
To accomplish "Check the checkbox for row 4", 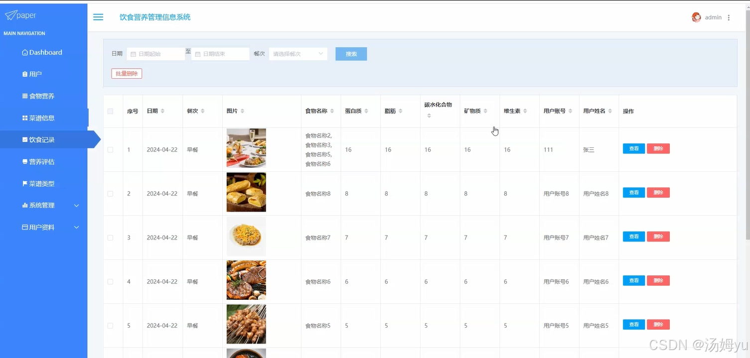I will click(x=110, y=281).
